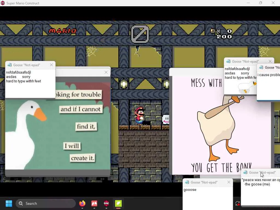Click the 'gooose' text in the notepad
280x210 pixels.
tap(190, 190)
